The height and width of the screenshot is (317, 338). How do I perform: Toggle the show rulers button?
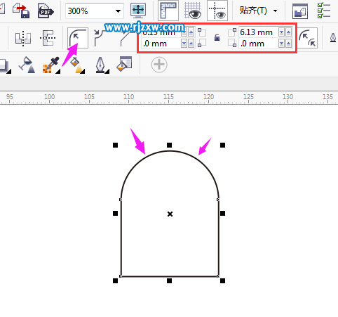[168, 11]
